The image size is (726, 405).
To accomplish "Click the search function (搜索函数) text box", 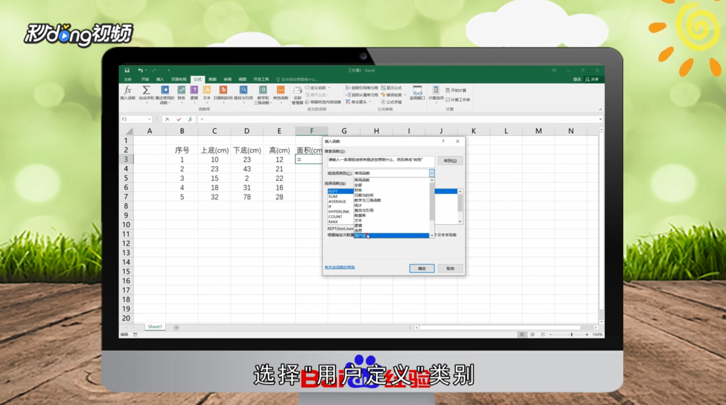I will click(x=381, y=161).
